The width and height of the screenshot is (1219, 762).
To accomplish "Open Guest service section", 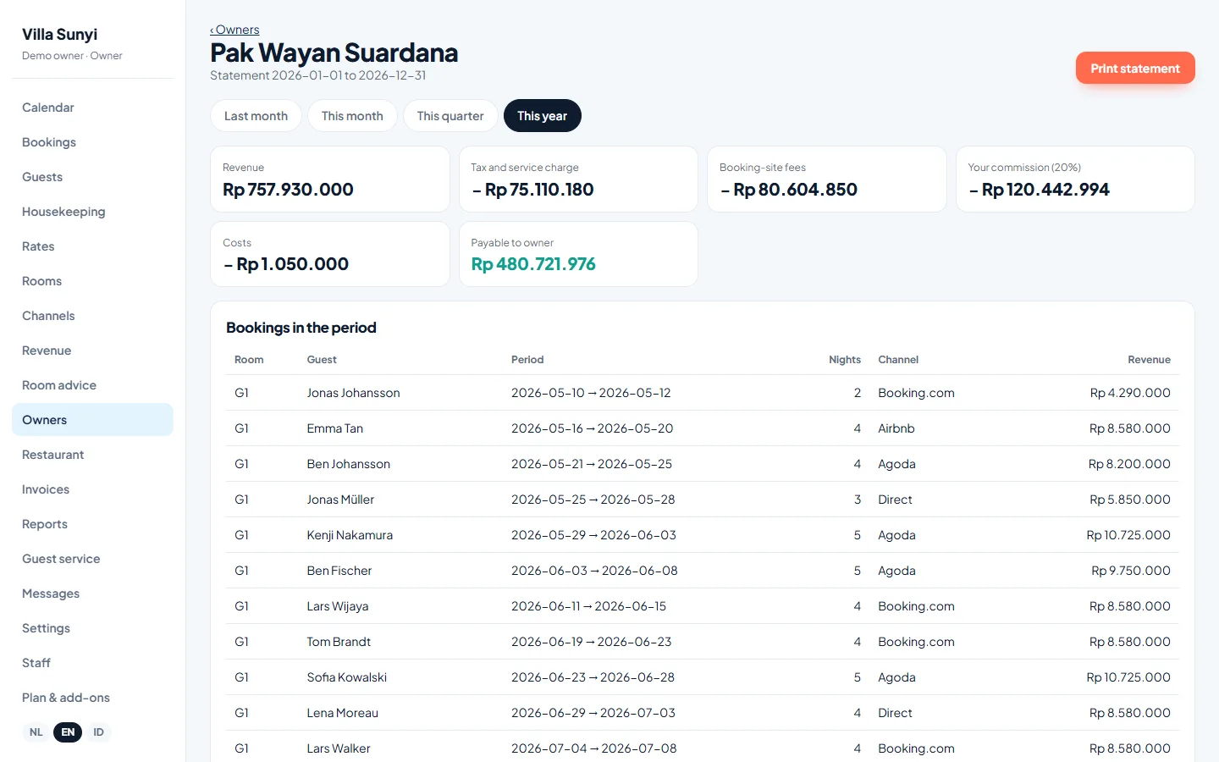I will 92,559.
